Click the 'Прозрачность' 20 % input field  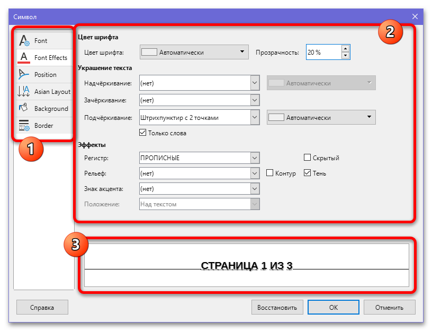point(323,52)
